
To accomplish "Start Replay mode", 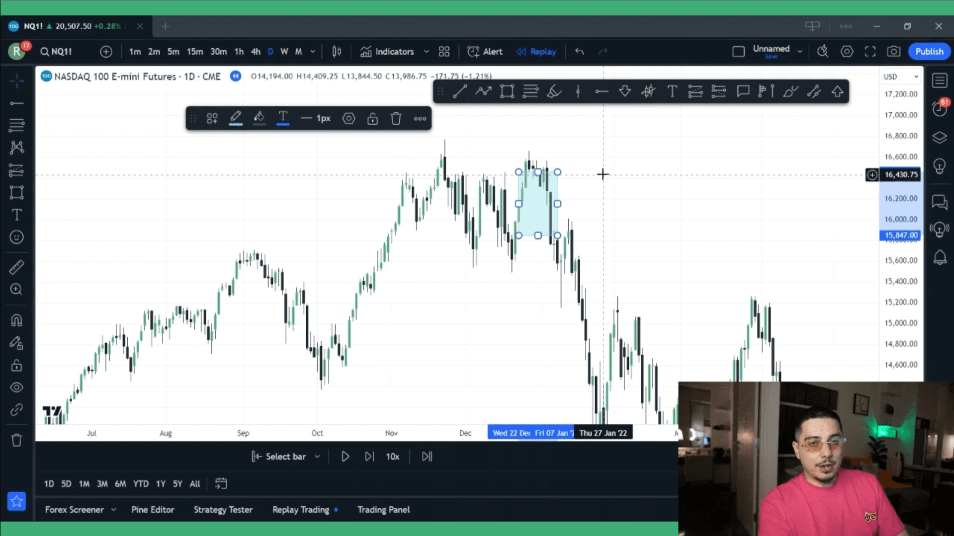I will [536, 51].
